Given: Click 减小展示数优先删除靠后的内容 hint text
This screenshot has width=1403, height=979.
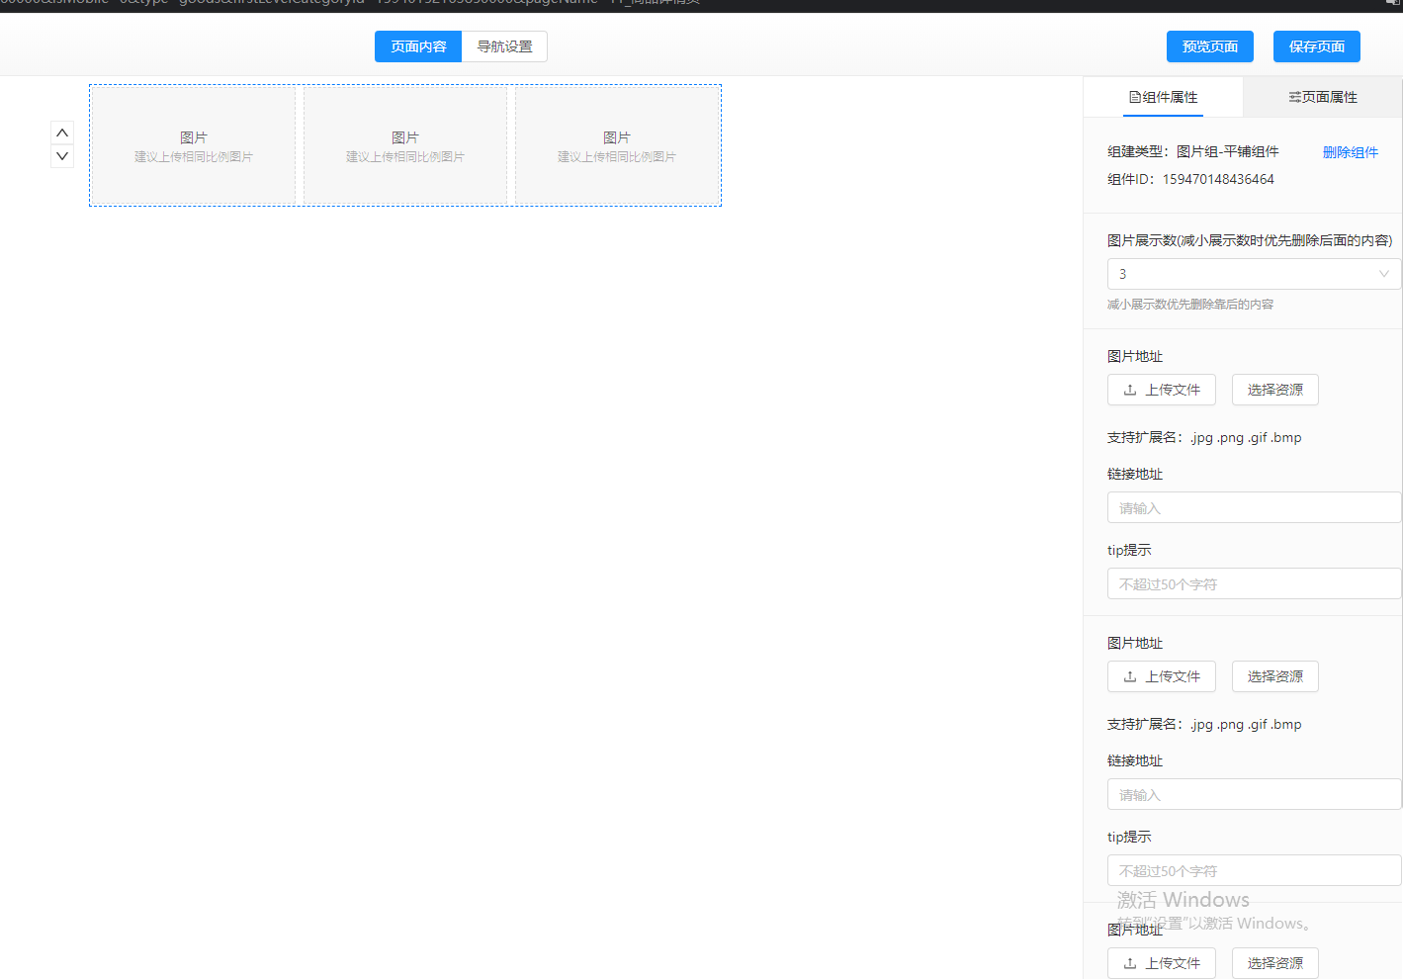Looking at the screenshot, I should 1190,305.
